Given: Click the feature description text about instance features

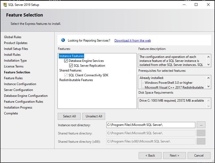Looking at the screenshot, I should pyautogui.click(x=171, y=61).
